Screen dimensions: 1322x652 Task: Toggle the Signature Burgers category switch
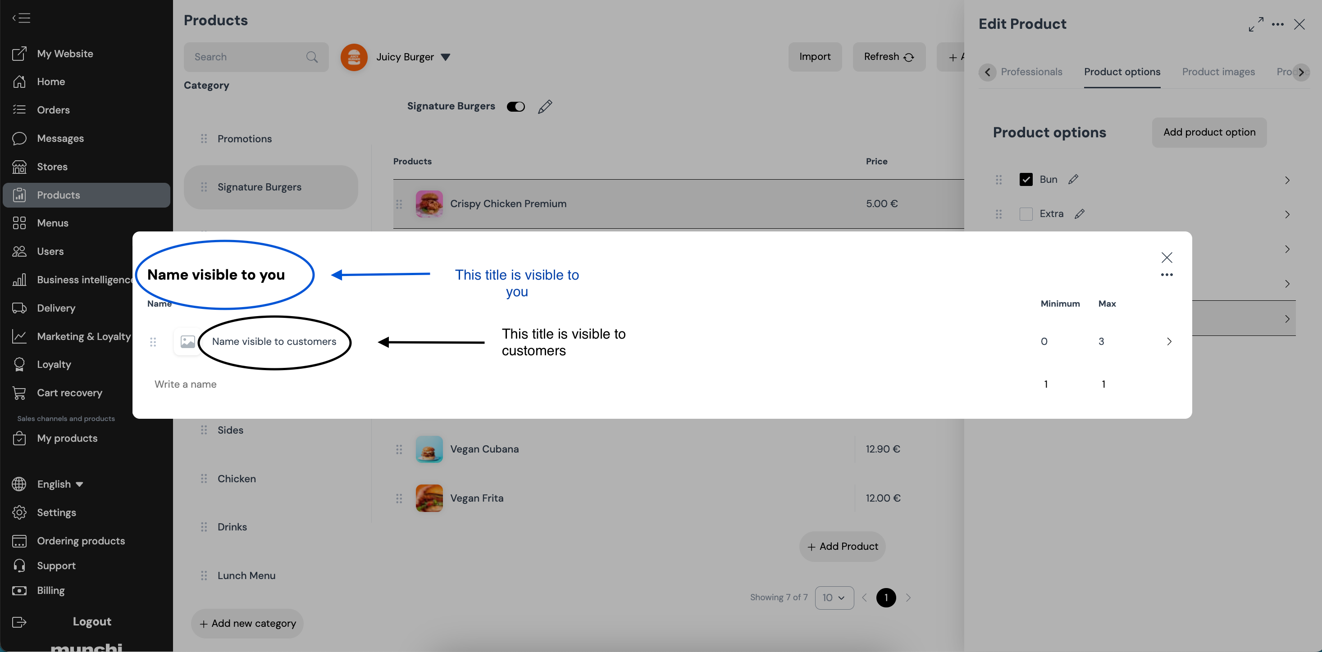[516, 106]
